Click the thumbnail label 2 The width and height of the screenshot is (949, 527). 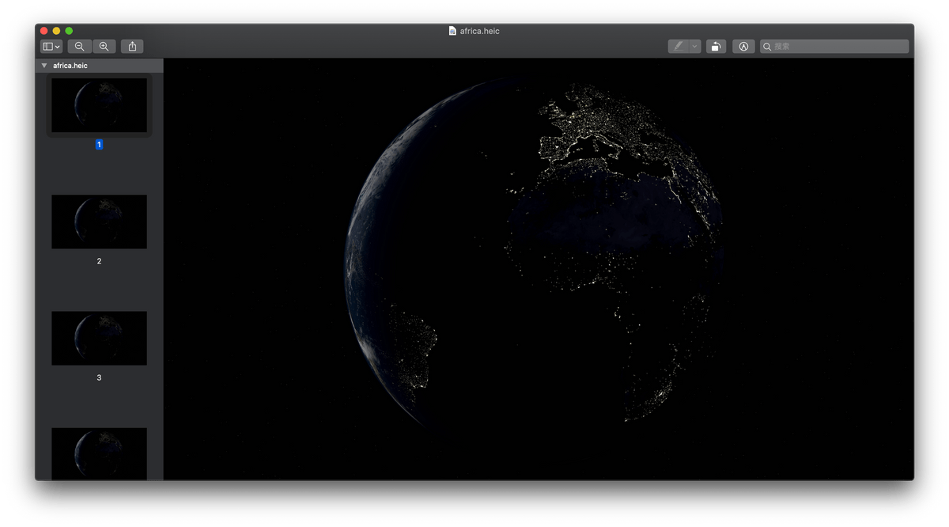99,261
